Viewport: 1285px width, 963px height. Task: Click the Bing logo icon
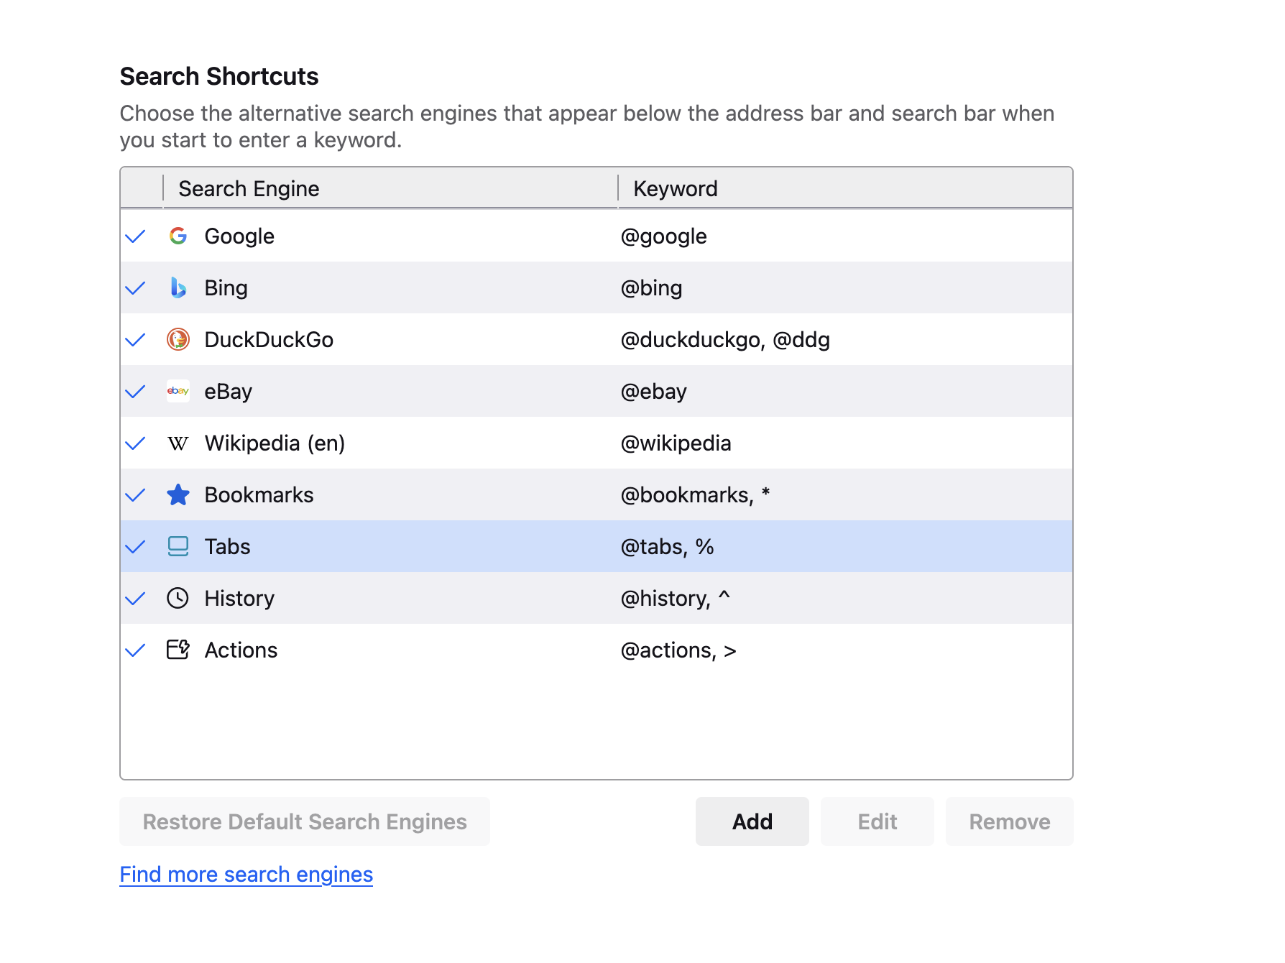(x=178, y=287)
